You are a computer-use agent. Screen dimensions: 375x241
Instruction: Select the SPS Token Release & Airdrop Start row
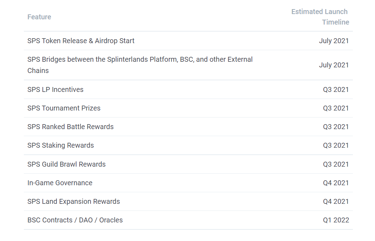pyautogui.click(x=81, y=41)
